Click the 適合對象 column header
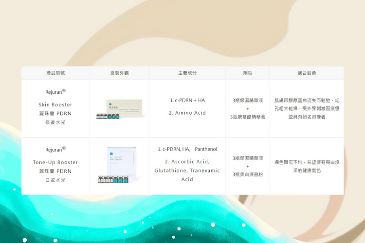This screenshot has height=243, width=365. coord(307,73)
